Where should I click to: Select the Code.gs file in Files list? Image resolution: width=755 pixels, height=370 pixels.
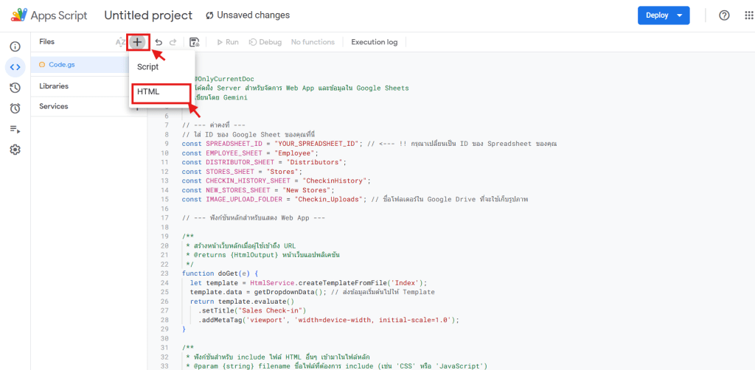[62, 65]
